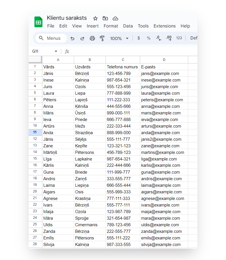Screen dimensions: 226x260
Task: Star the Klientu saraksts document
Action: [95, 18]
